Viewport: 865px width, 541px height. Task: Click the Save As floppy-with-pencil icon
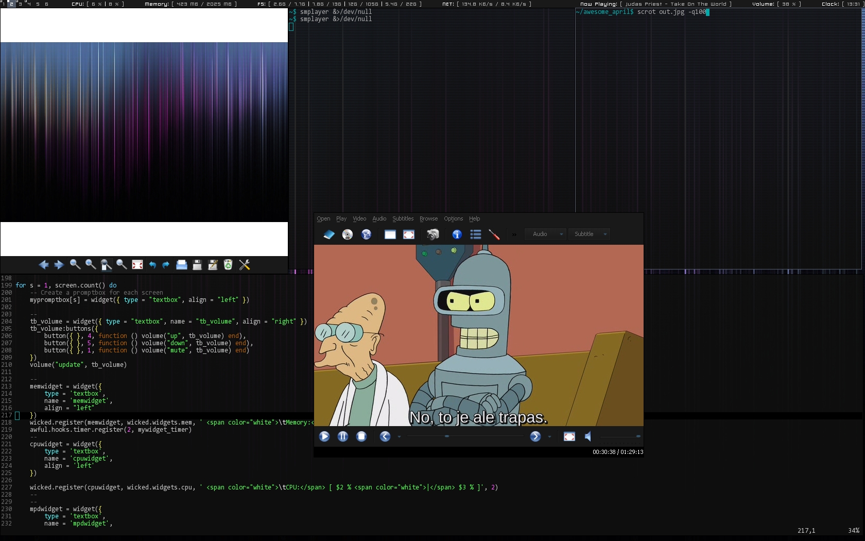pos(213,265)
